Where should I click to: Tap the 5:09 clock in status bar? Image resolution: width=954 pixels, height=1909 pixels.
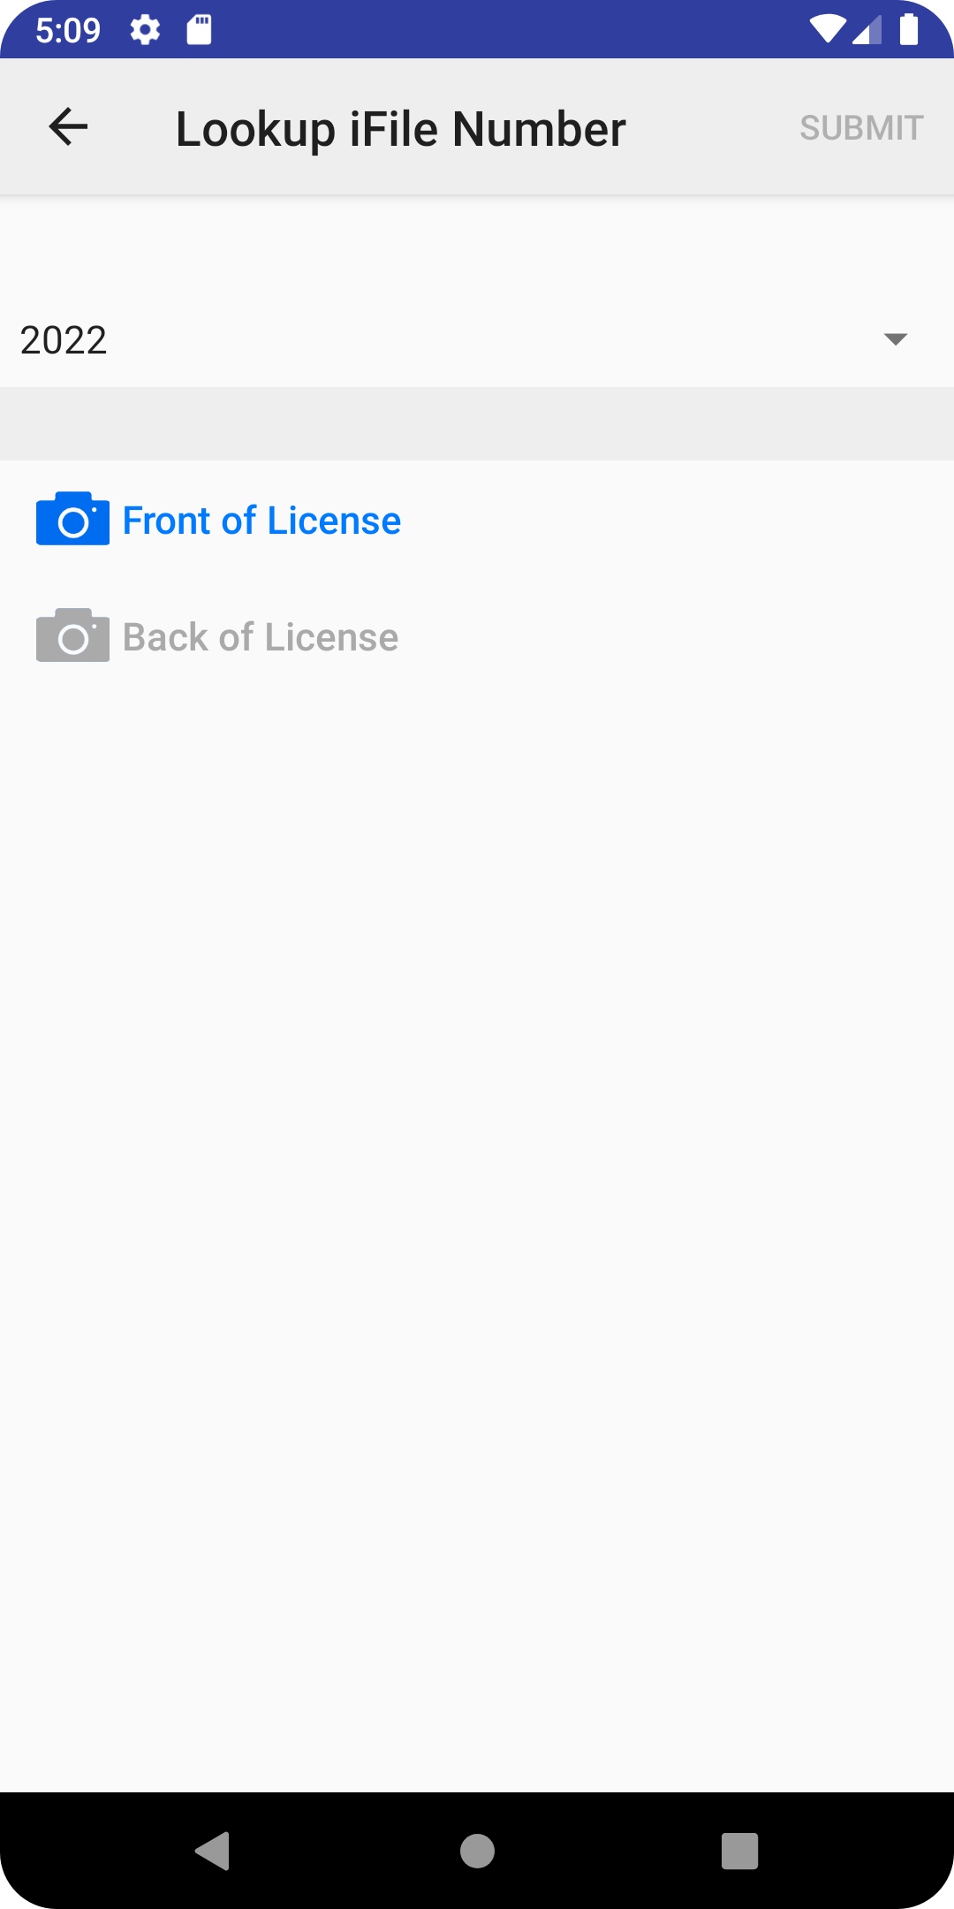click(68, 30)
